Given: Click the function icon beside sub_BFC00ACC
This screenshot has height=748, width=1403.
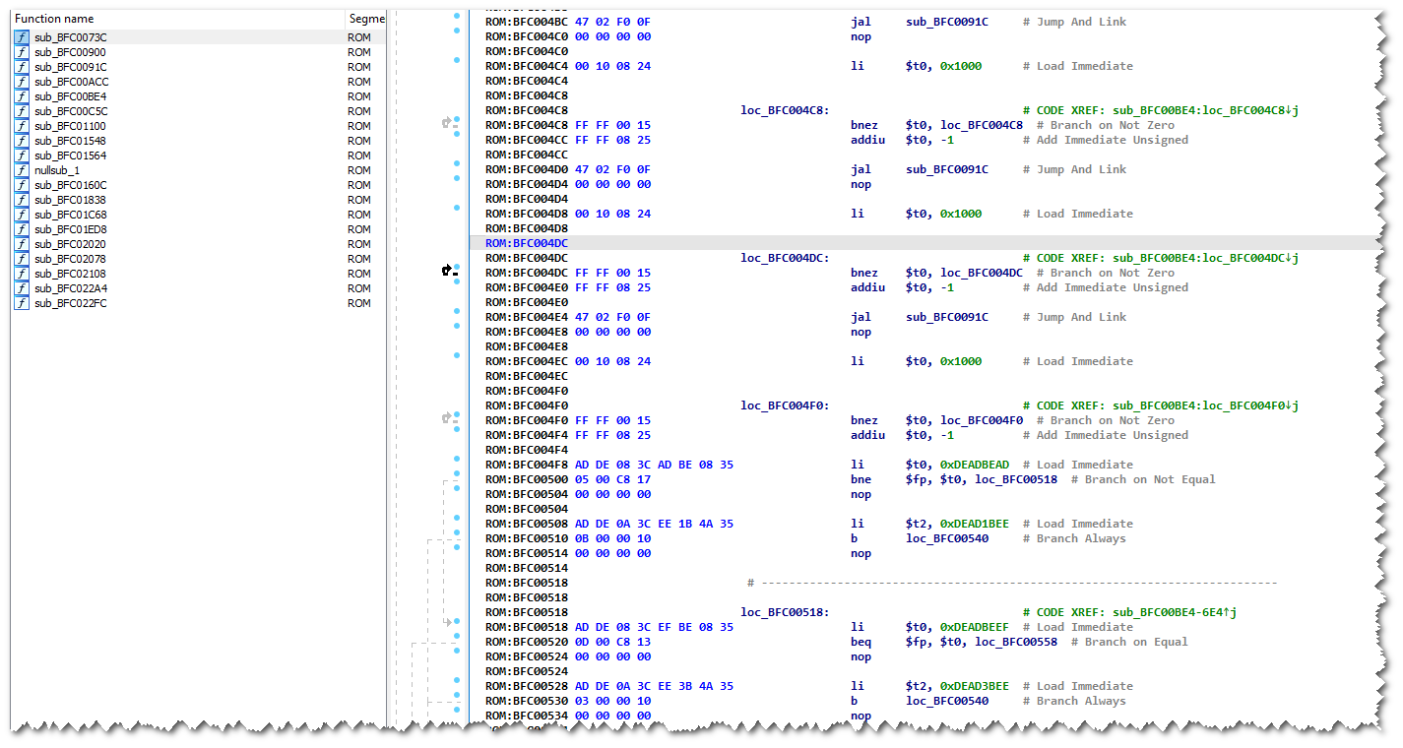Looking at the screenshot, I should pyautogui.click(x=21, y=82).
